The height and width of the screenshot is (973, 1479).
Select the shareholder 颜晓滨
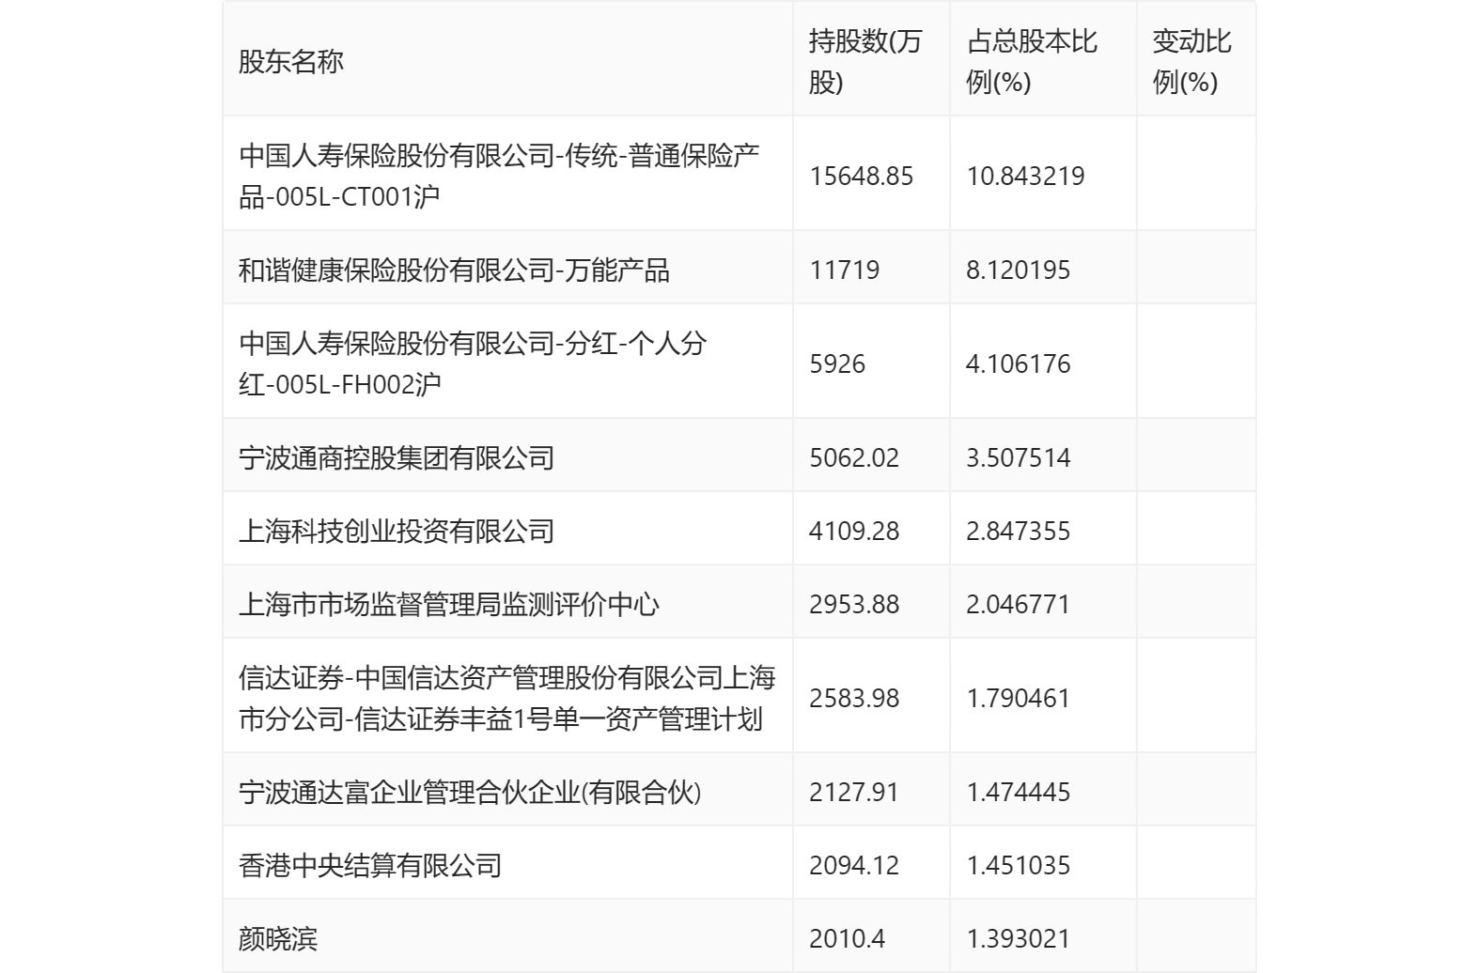point(278,939)
